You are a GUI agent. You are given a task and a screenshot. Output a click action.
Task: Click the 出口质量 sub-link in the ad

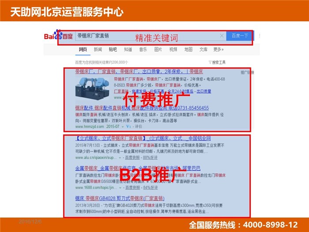pos(204,91)
